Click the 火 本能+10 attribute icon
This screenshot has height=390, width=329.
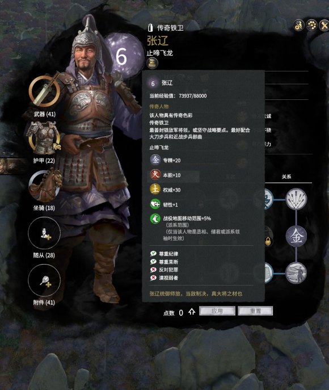pyautogui.click(x=155, y=175)
